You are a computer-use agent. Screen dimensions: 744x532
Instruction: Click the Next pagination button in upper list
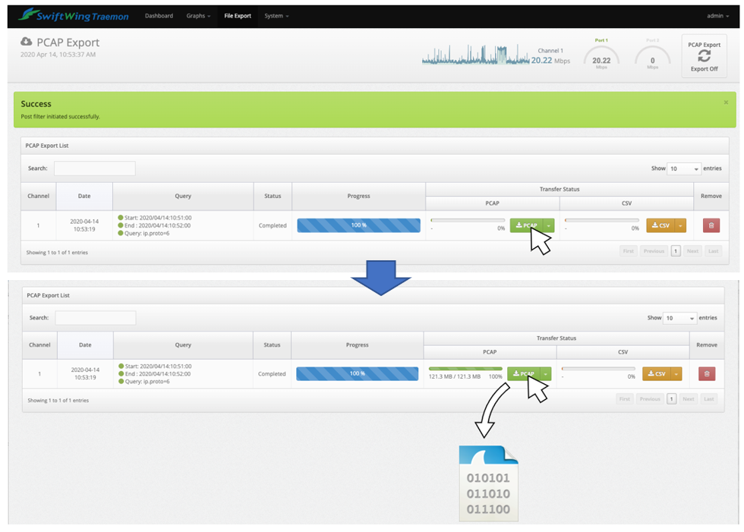click(x=692, y=251)
